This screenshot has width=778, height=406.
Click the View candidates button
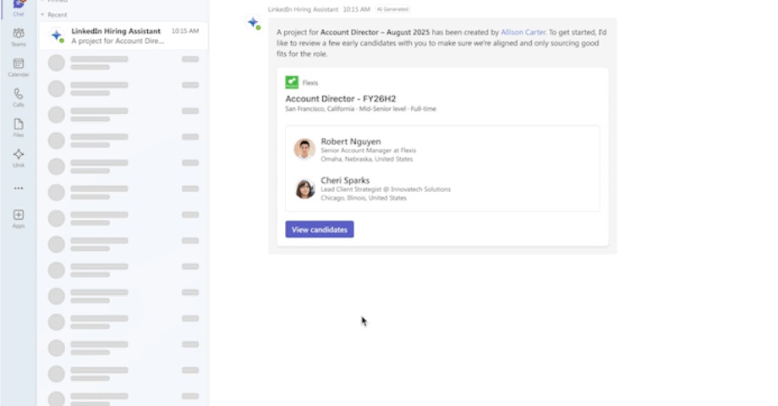tap(319, 229)
